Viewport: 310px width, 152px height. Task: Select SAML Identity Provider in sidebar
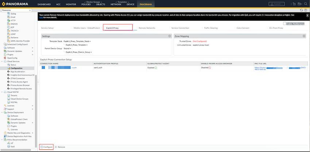pyautogui.click(x=20, y=41)
